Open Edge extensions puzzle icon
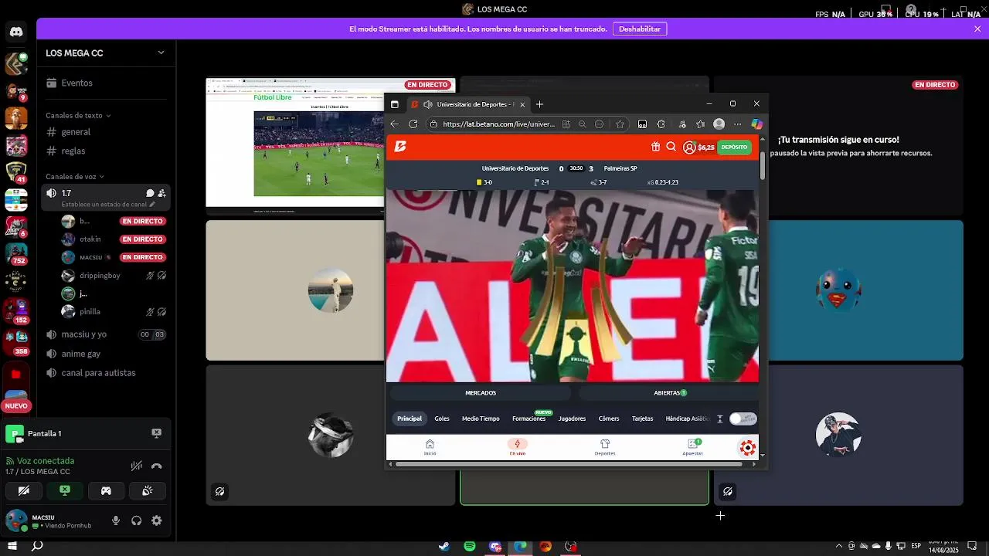Viewport: 989px width, 556px height. coord(661,124)
